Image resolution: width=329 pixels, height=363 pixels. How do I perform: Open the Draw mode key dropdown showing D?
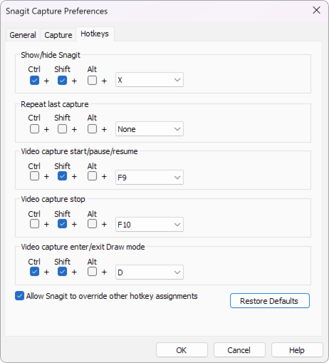click(150, 272)
